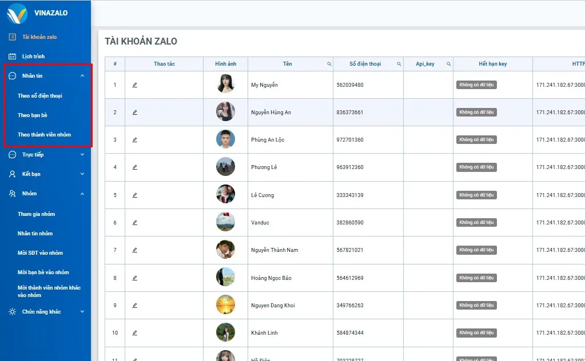The image size is (585, 361).
Task: Go to Tham gia nhóm
Action: click(37, 214)
